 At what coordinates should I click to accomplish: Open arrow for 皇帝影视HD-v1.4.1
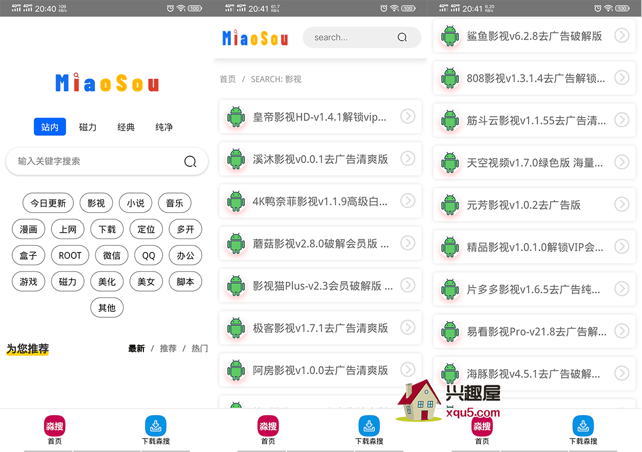pos(408,116)
